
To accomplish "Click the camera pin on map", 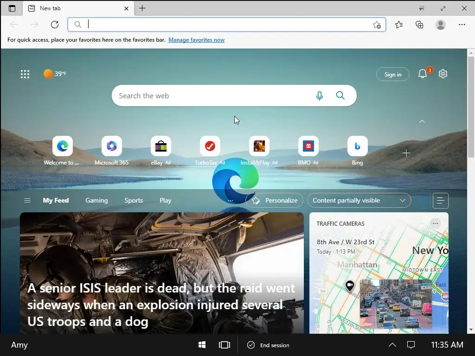I will [350, 286].
